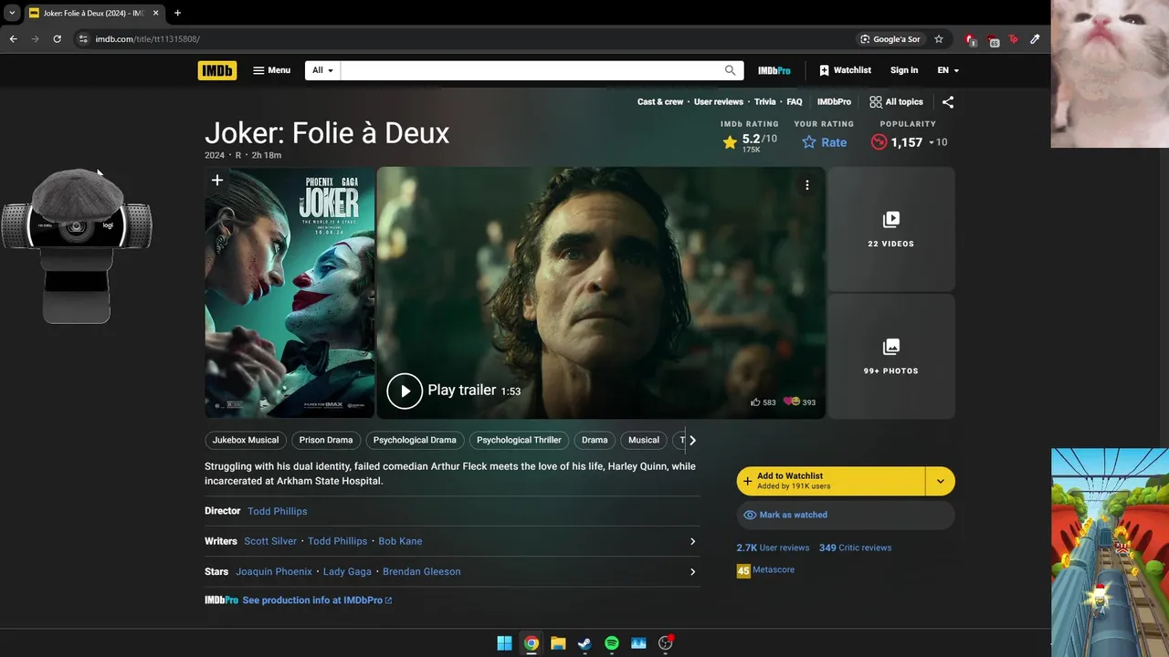Add poster to watchlist via plus icon
This screenshot has height=657, width=1169.
(217, 181)
